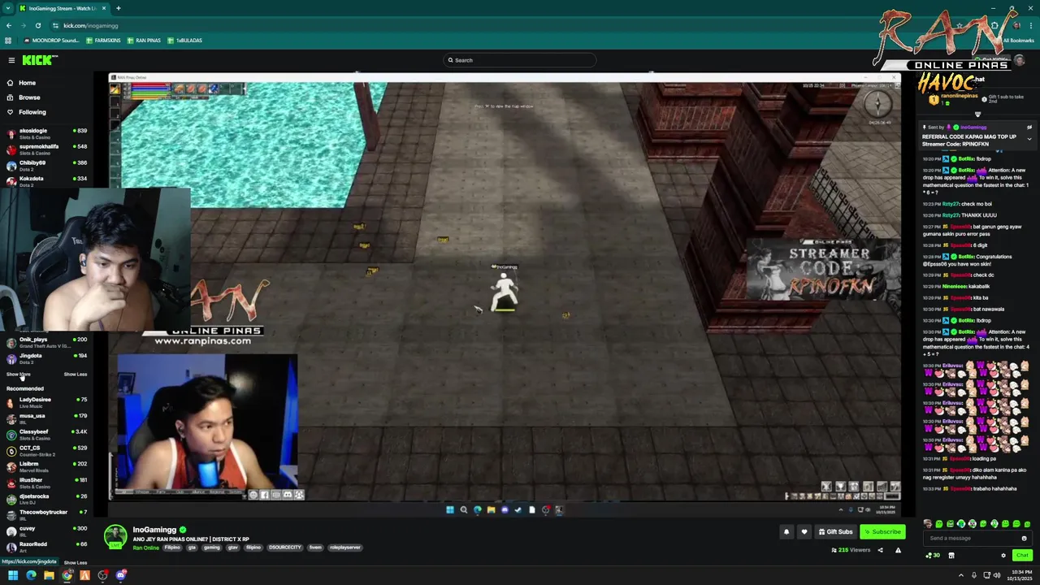
Task: Open new browser tab with plus
Action: 118,8
